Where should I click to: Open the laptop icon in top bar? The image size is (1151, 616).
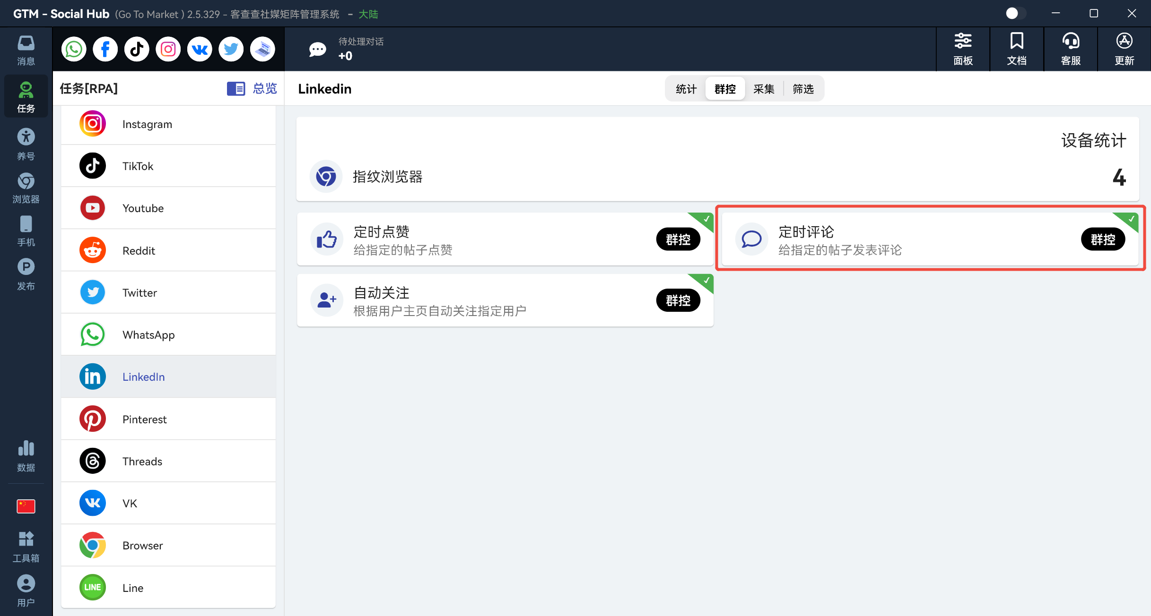(x=262, y=49)
